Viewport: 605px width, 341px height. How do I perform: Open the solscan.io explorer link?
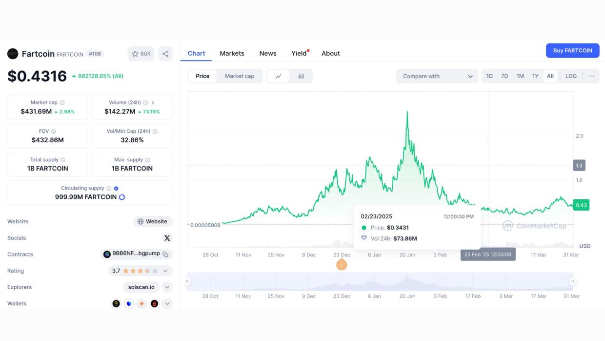tap(141, 287)
